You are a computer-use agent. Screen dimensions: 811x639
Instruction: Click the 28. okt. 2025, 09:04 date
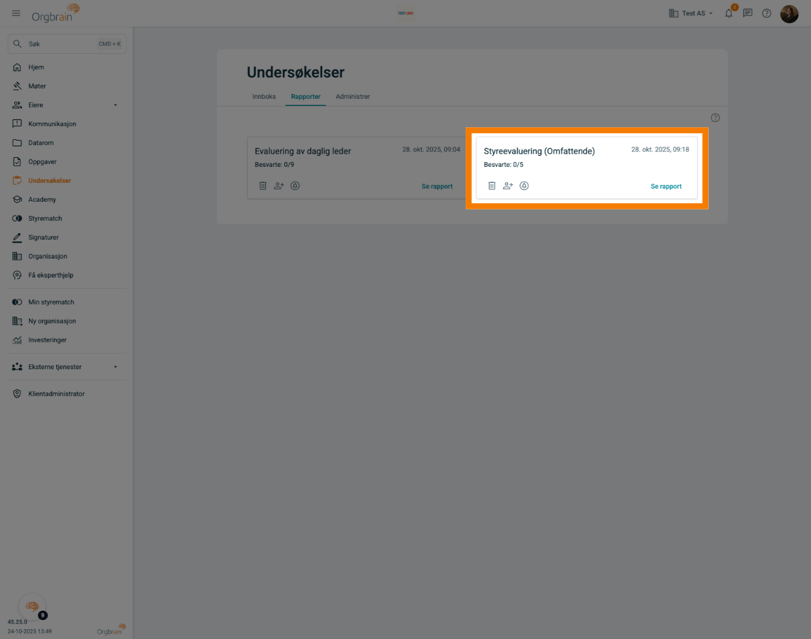click(x=431, y=150)
